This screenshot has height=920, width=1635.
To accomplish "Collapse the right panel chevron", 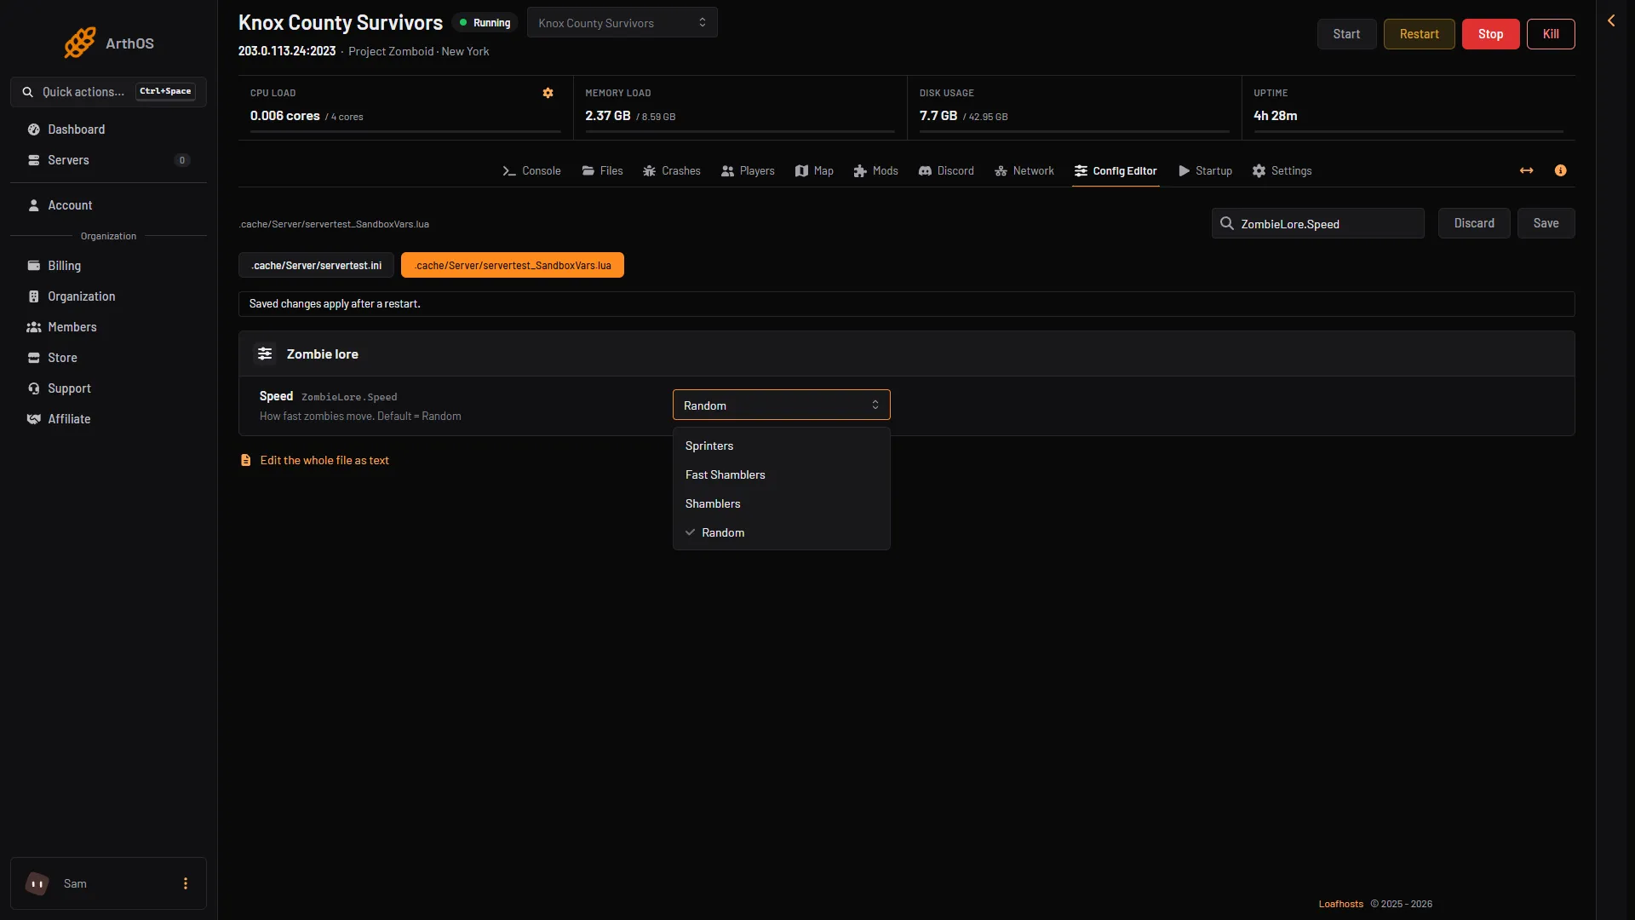I will [1611, 20].
